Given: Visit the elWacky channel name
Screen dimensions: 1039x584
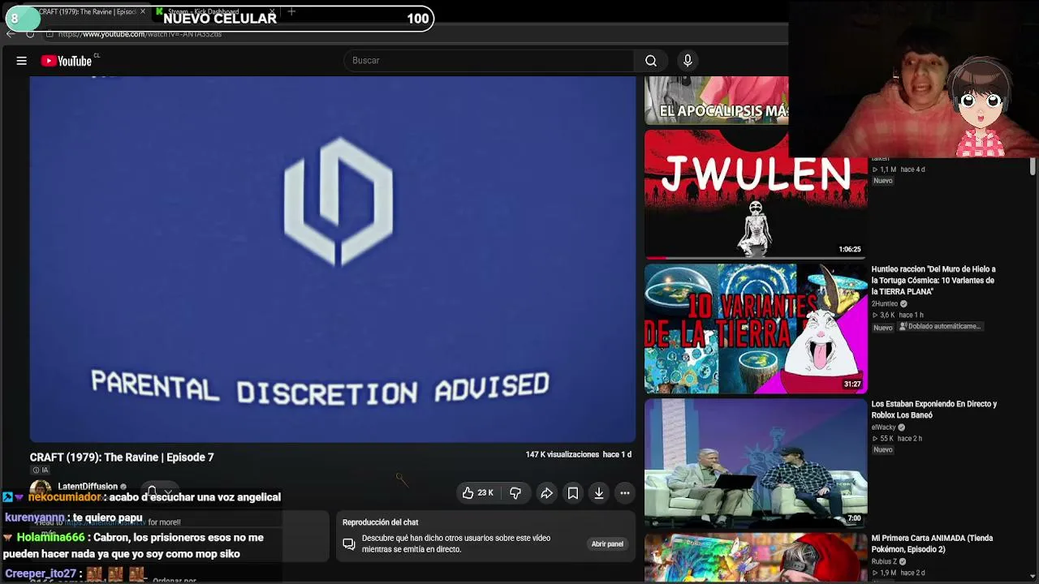Looking at the screenshot, I should point(884,427).
